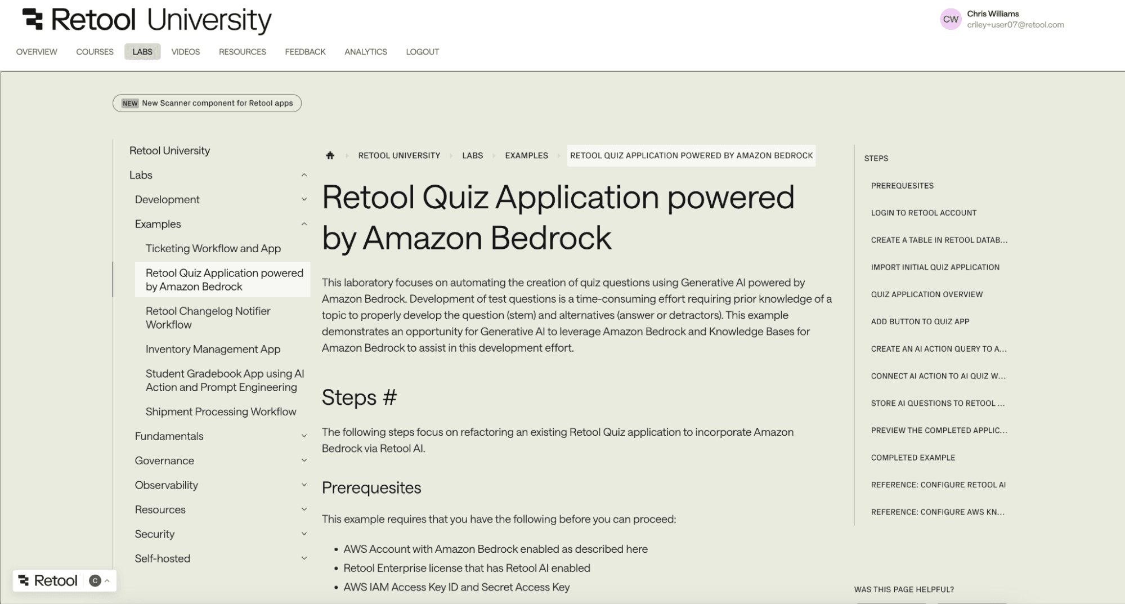Collapse the Examples section in the sidebar
This screenshot has height=604, width=1125.
point(304,223)
